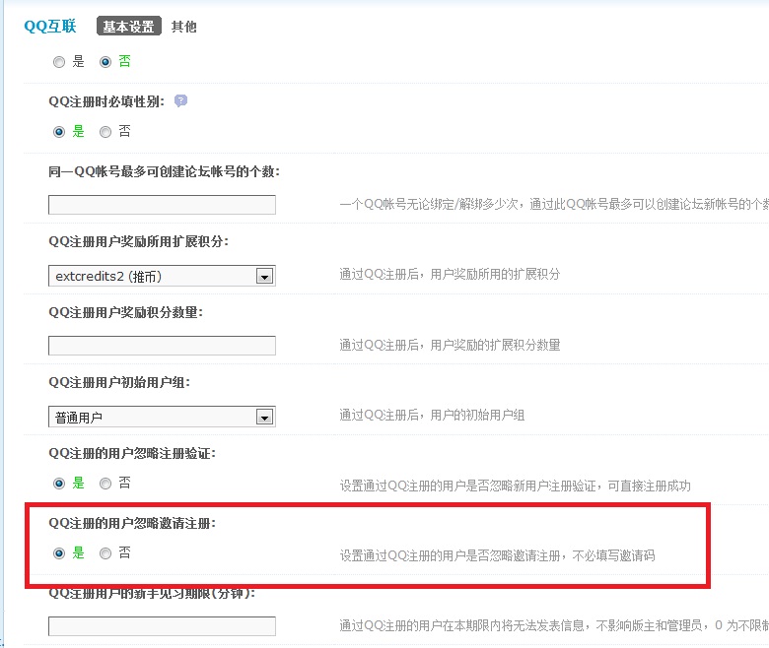Viewport: 769px width, 648px height.
Task: Click the help icon beside QQ注册时必填性别
Action: (180, 100)
